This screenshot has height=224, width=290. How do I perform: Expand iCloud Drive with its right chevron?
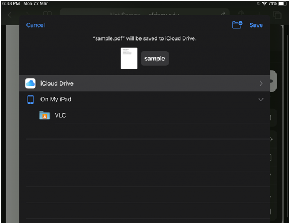[261, 84]
